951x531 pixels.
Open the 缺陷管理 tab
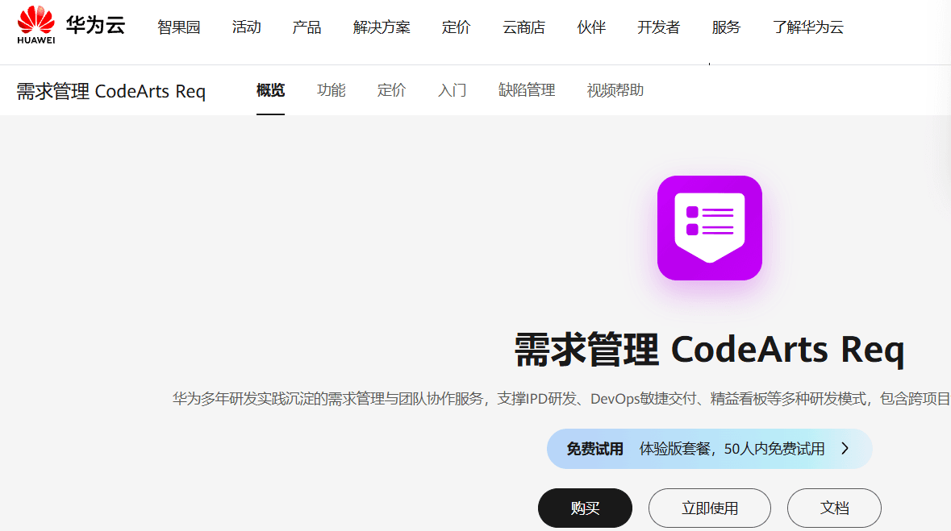(527, 90)
